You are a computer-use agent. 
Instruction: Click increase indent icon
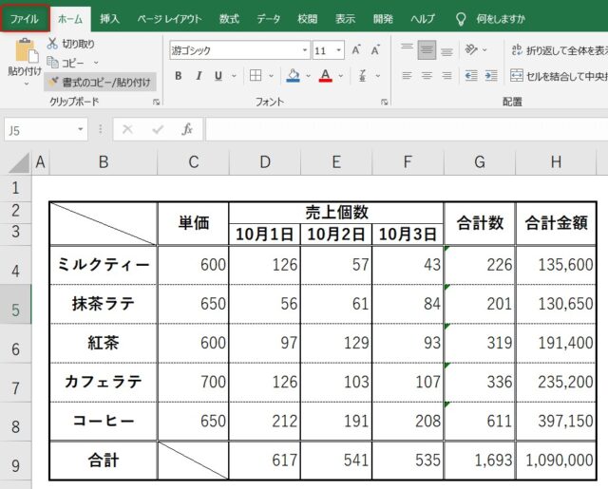(x=491, y=76)
